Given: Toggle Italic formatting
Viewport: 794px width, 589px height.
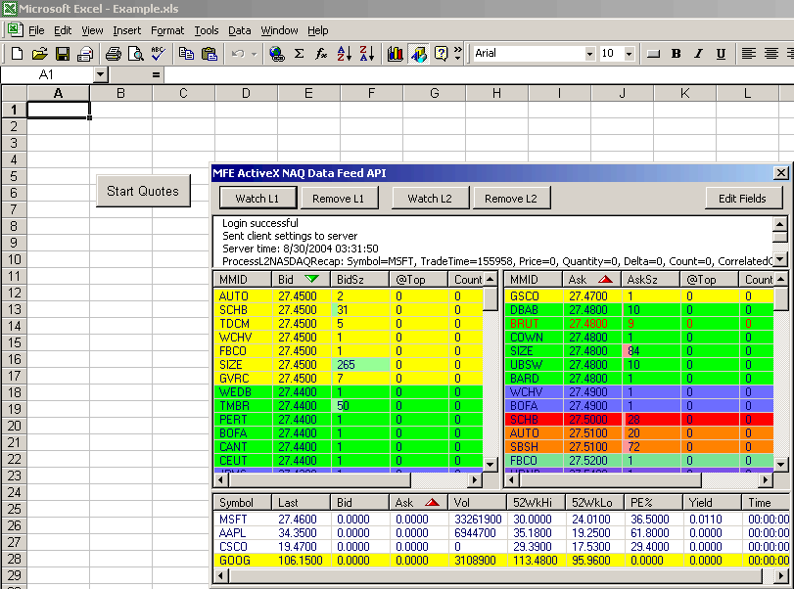Looking at the screenshot, I should coord(698,54).
